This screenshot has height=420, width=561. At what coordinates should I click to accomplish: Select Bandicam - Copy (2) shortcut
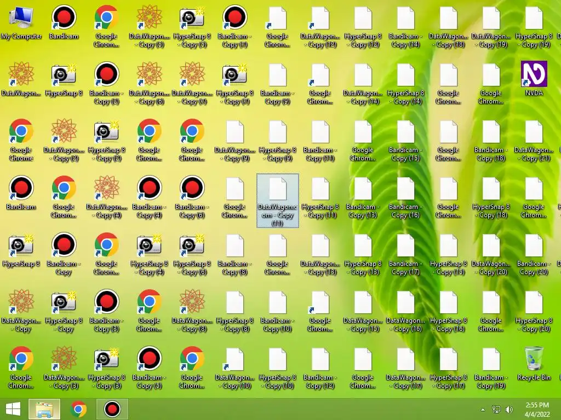[106, 84]
